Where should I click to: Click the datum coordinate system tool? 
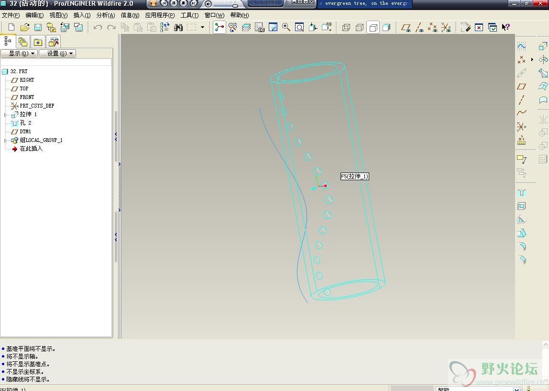pos(522,126)
